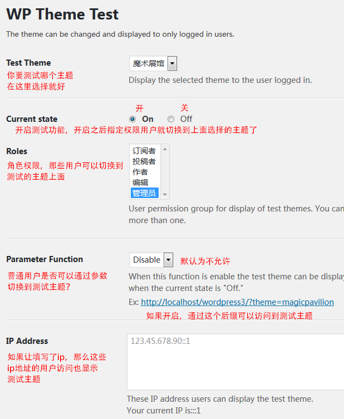Click the Parameter Function field label
This screenshot has height=419, width=344.
tap(45, 259)
